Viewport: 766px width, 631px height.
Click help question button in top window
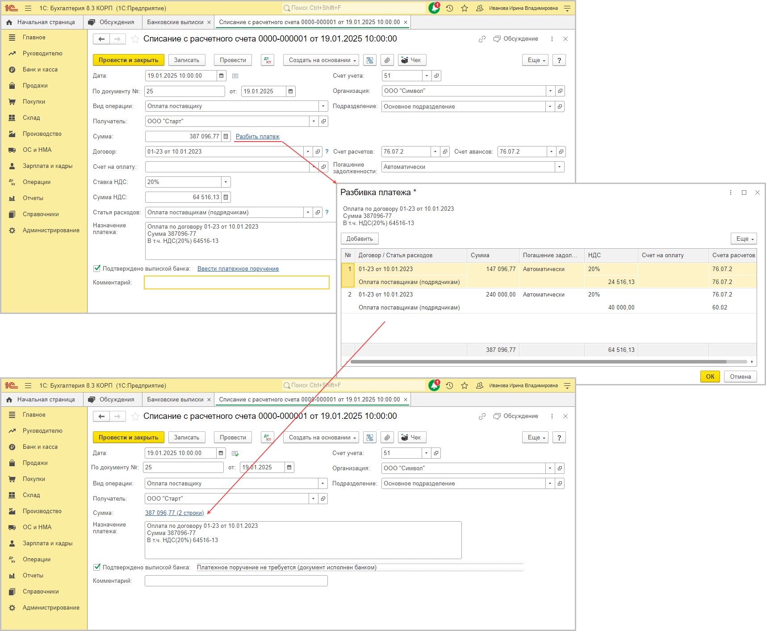pyautogui.click(x=559, y=60)
